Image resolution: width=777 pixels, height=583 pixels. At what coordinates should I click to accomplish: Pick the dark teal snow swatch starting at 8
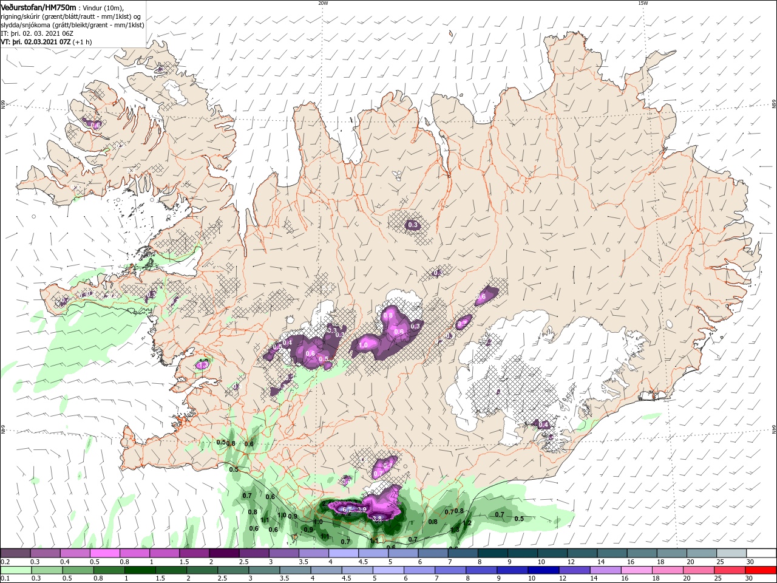click(492, 553)
